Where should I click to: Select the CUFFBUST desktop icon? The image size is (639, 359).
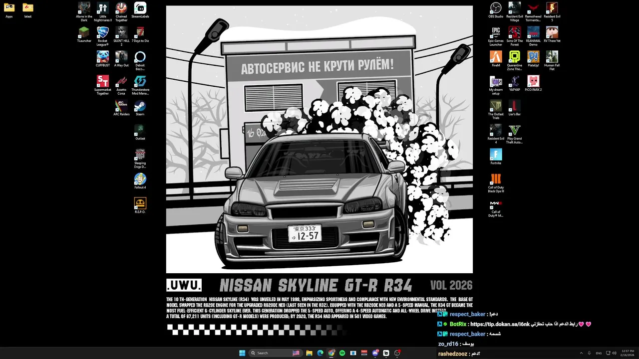click(103, 59)
